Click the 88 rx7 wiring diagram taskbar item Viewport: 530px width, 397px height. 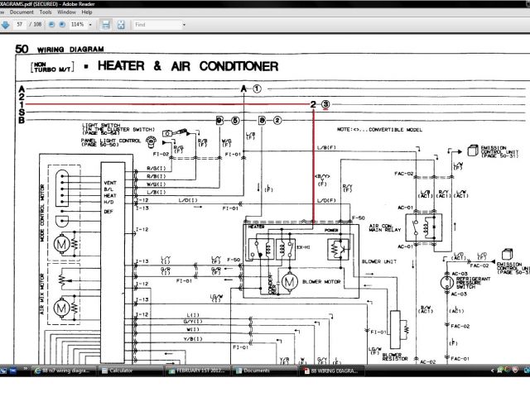point(66,371)
